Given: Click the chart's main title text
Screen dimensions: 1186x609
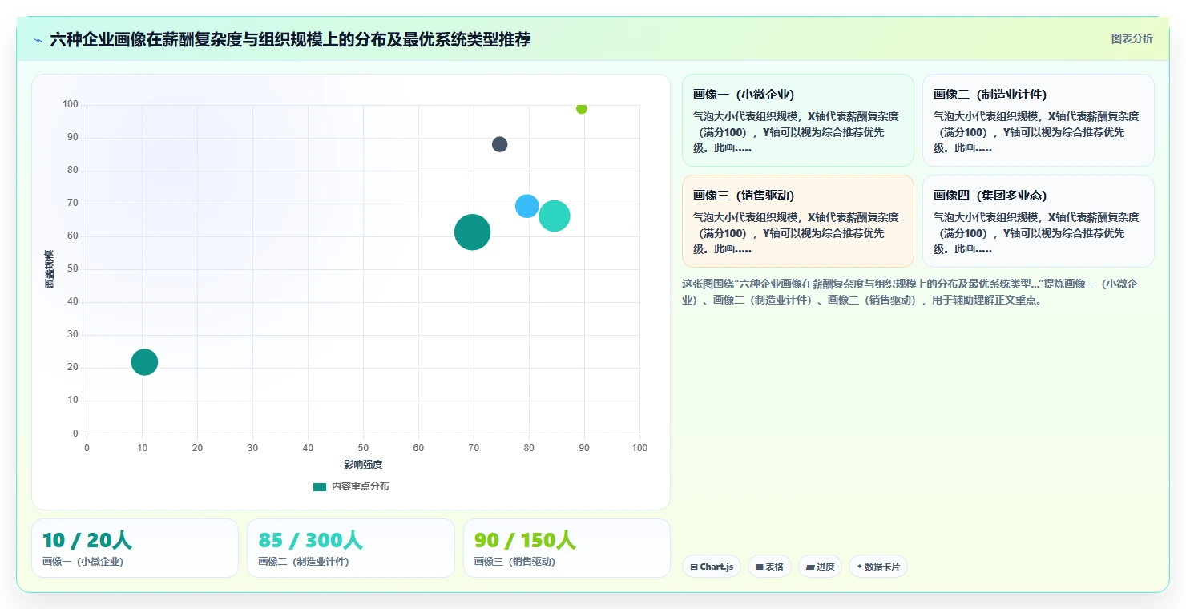Looking at the screenshot, I should click(290, 39).
